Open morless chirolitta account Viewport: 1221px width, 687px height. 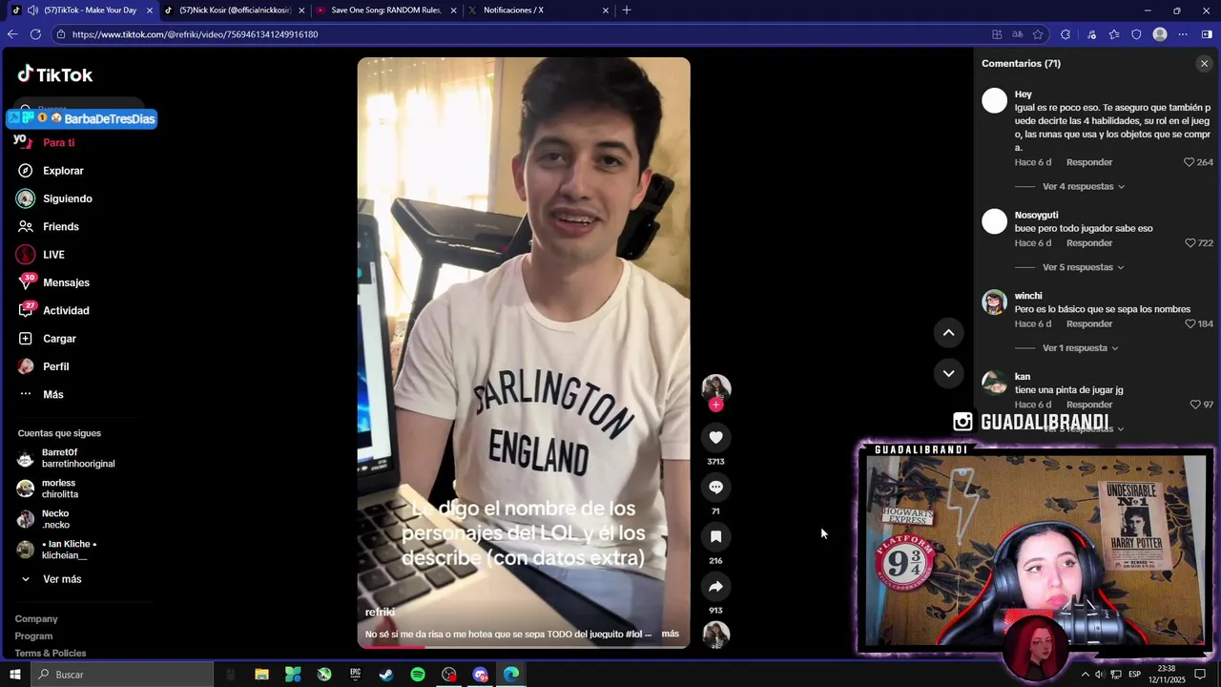(x=61, y=489)
